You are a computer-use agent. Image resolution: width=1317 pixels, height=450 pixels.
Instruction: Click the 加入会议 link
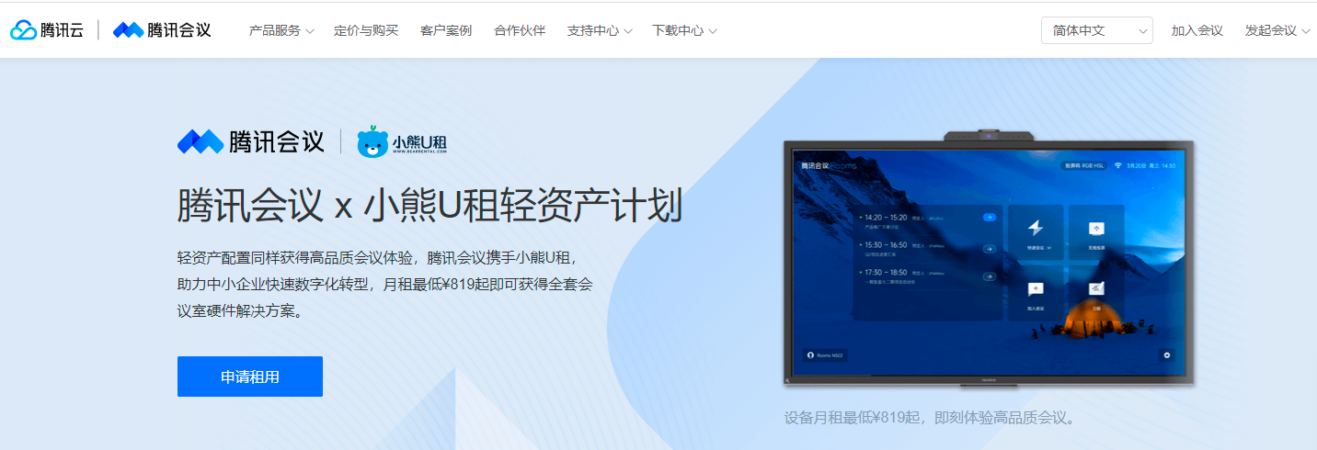pos(1197,30)
